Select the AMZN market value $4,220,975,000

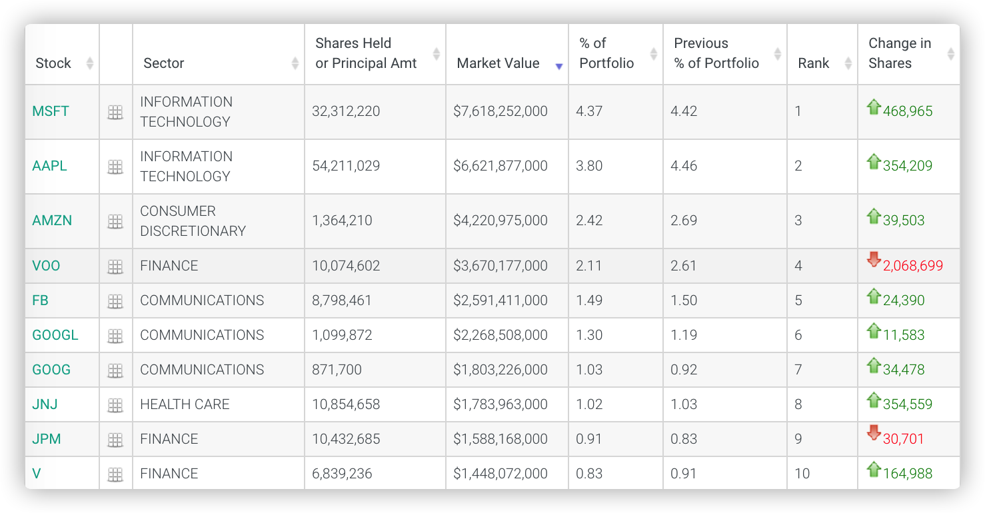click(x=500, y=221)
